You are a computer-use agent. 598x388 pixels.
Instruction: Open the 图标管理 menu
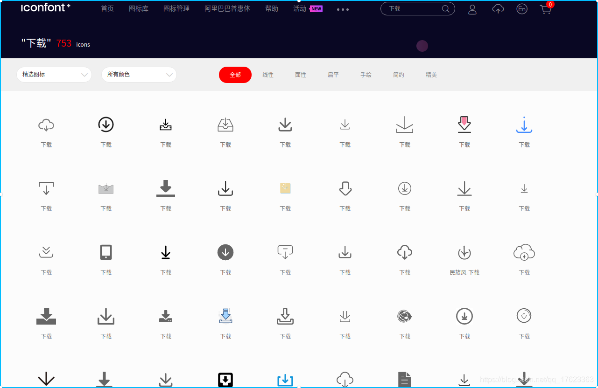[176, 8]
